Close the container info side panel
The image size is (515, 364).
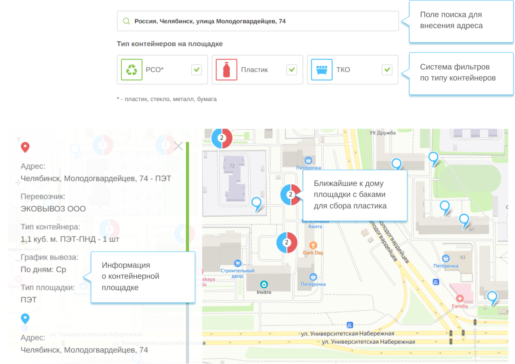(178, 146)
